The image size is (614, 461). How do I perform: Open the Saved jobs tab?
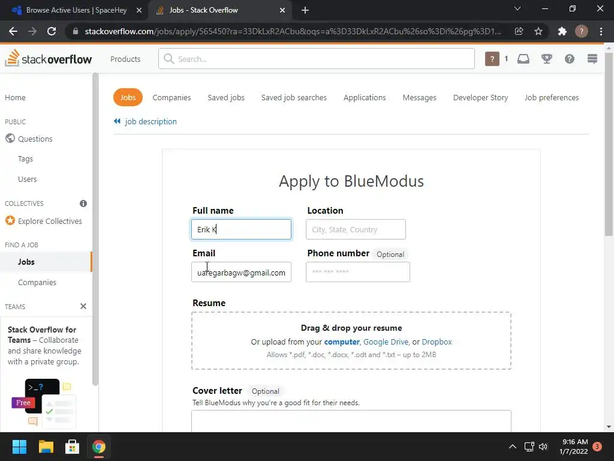pyautogui.click(x=226, y=97)
